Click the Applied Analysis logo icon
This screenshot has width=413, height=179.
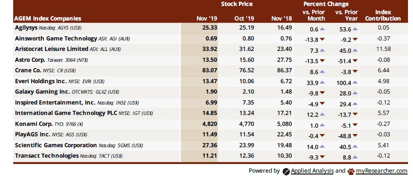[x=286, y=171]
